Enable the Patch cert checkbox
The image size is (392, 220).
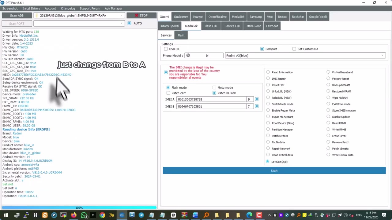[x=168, y=93]
